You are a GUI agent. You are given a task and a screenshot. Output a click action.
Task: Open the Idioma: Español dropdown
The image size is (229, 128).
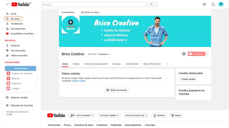(82, 115)
